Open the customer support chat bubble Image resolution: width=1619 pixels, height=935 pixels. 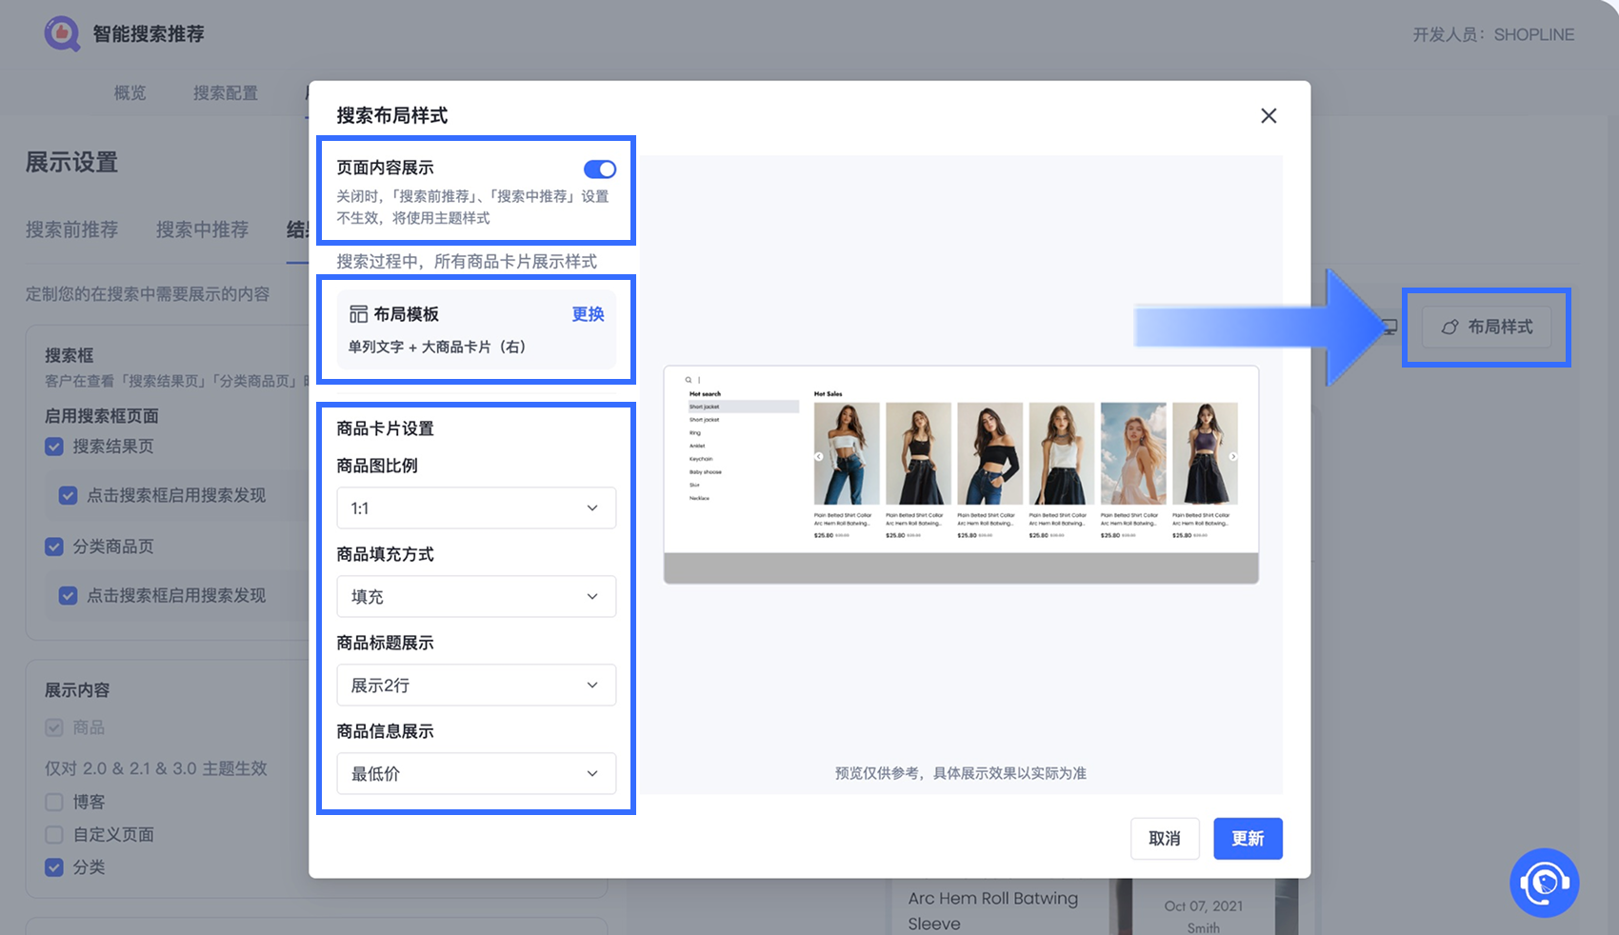coord(1544,883)
